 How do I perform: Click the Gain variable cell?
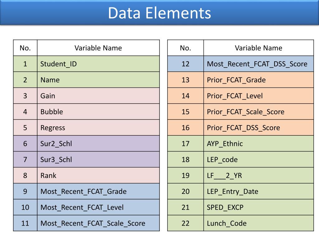point(98,96)
